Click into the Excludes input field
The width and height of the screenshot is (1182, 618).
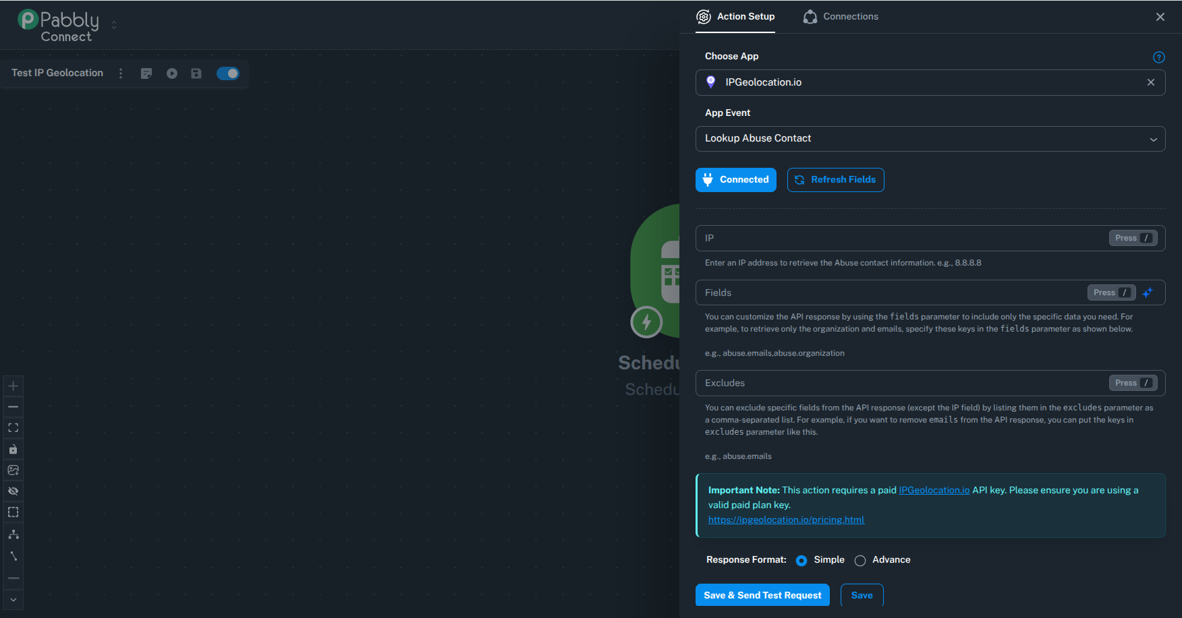[930, 383]
